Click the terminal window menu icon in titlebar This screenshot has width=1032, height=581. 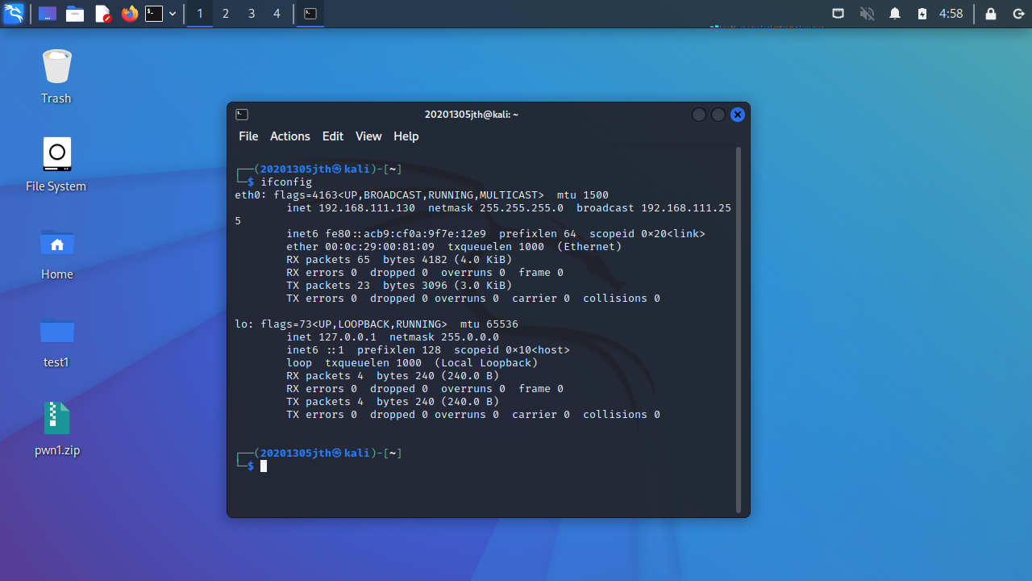tap(242, 115)
